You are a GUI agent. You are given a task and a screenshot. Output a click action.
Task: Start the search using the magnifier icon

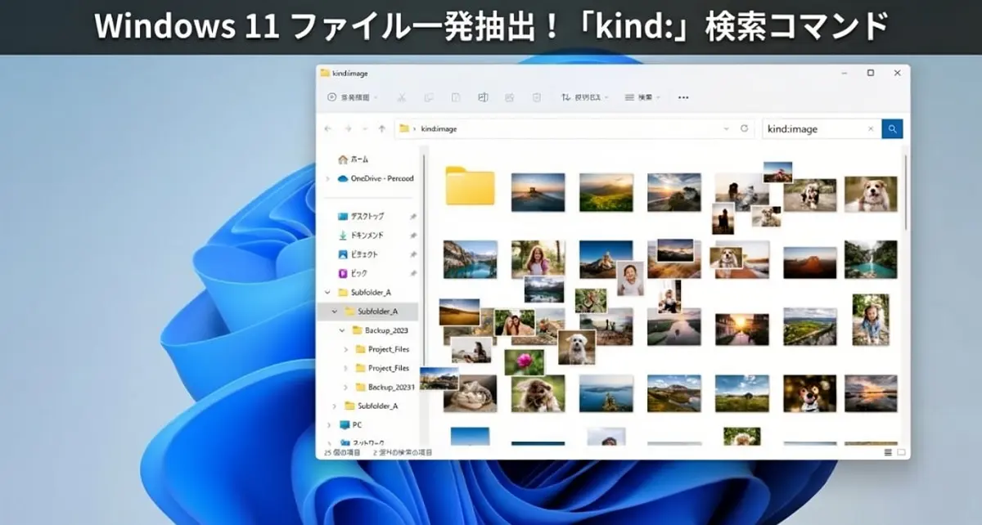point(891,128)
